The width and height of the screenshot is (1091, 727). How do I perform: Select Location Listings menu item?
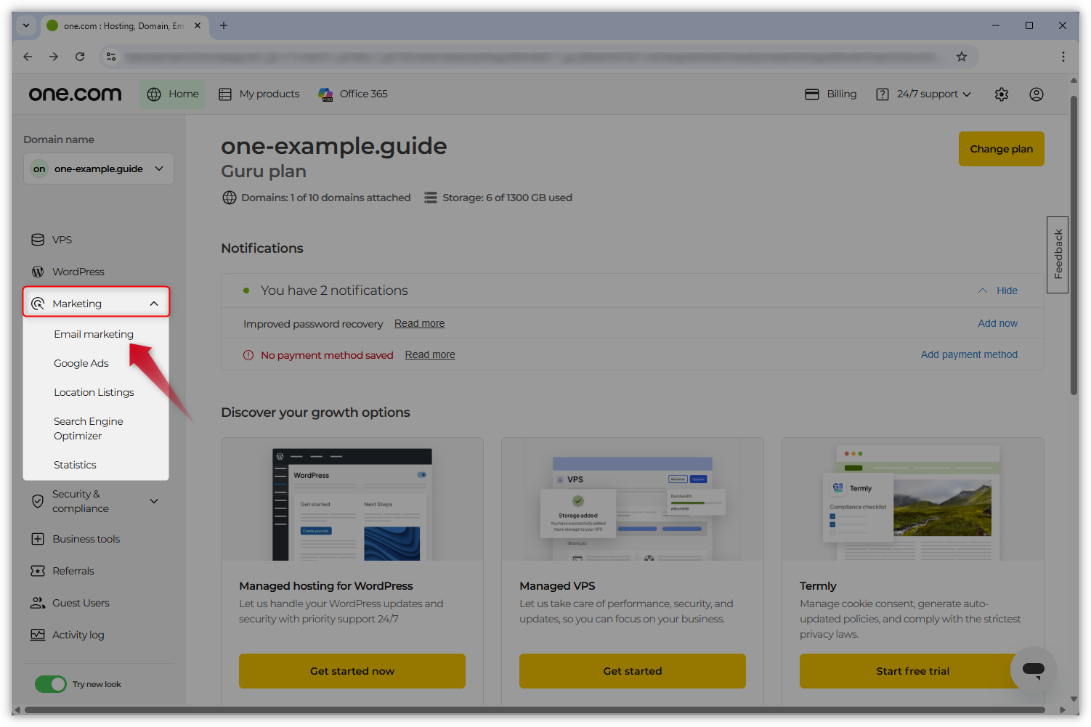point(94,392)
